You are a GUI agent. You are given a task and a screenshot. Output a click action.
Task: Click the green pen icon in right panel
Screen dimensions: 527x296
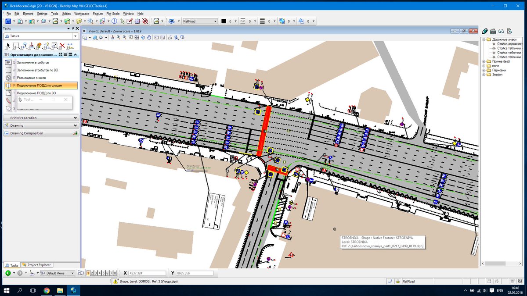485,31
